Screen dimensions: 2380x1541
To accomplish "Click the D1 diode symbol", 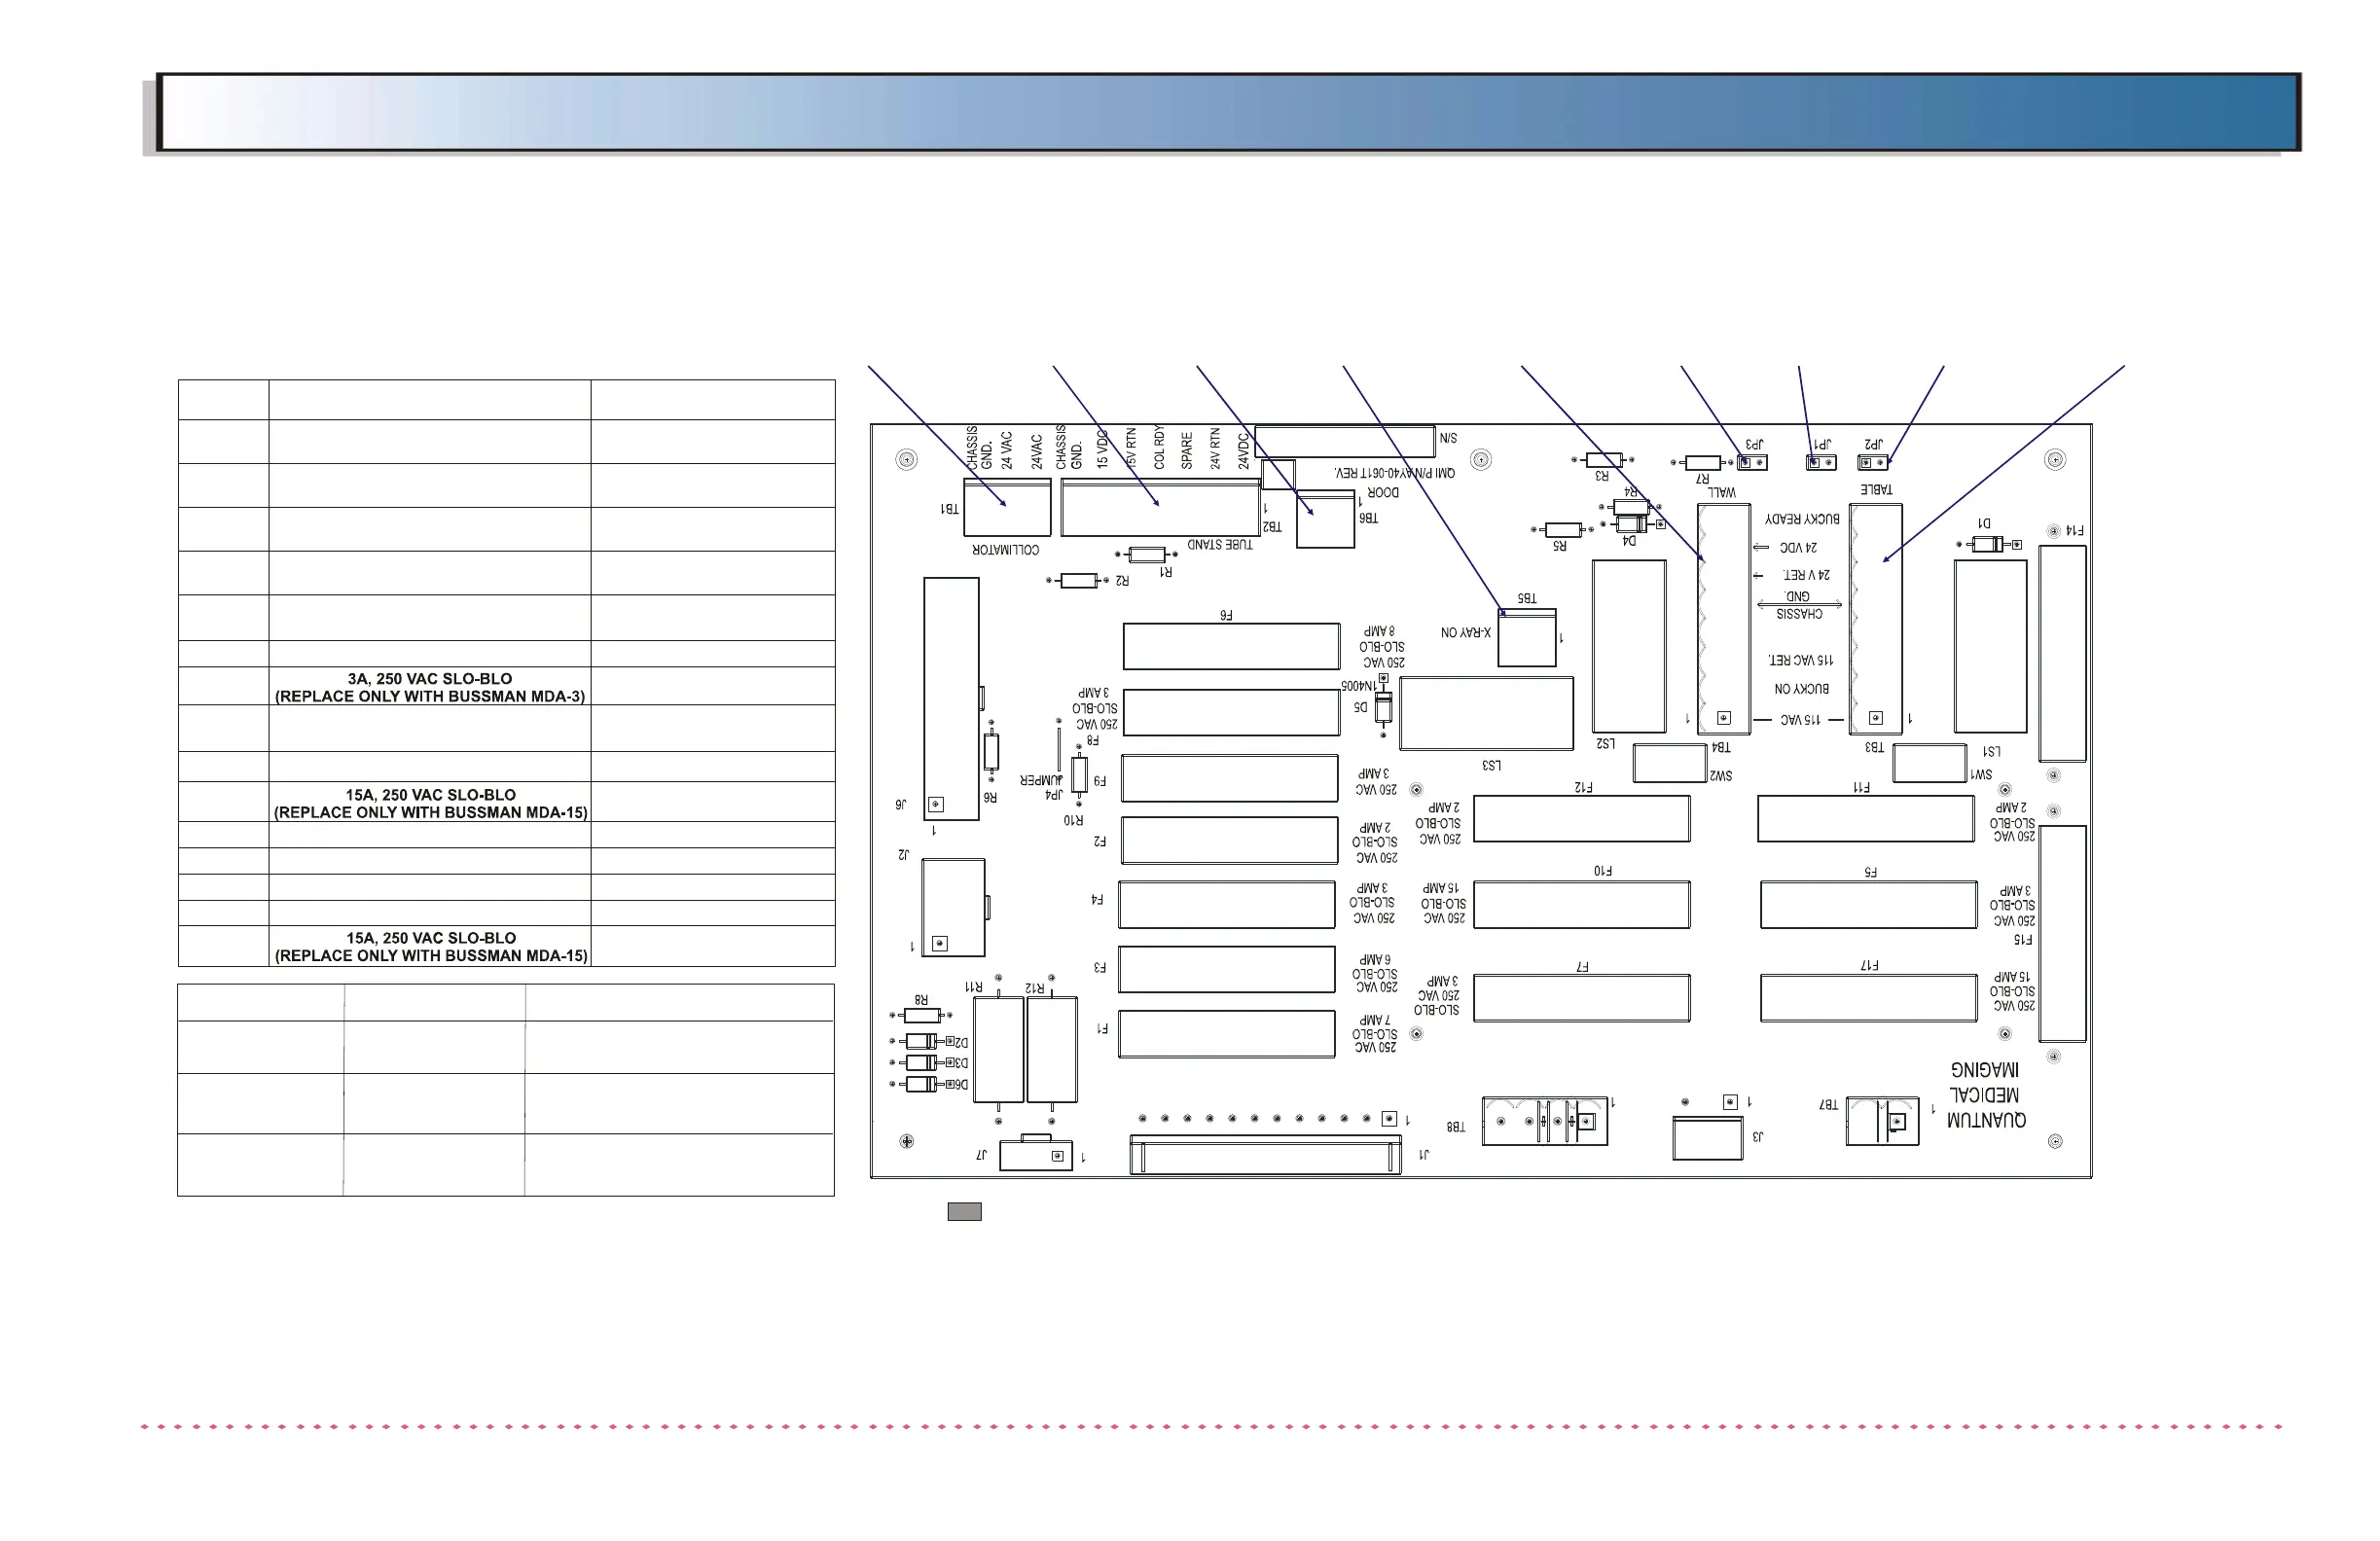I will click(1987, 544).
